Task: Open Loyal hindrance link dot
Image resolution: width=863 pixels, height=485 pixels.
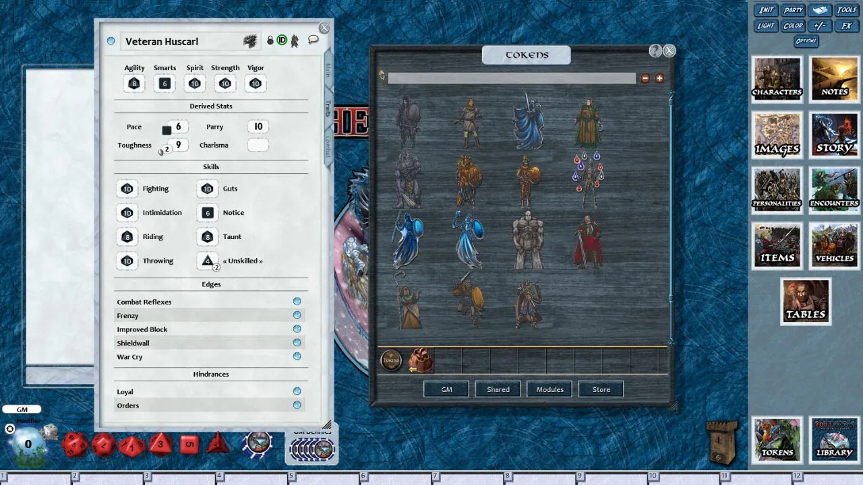Action: 297,391
